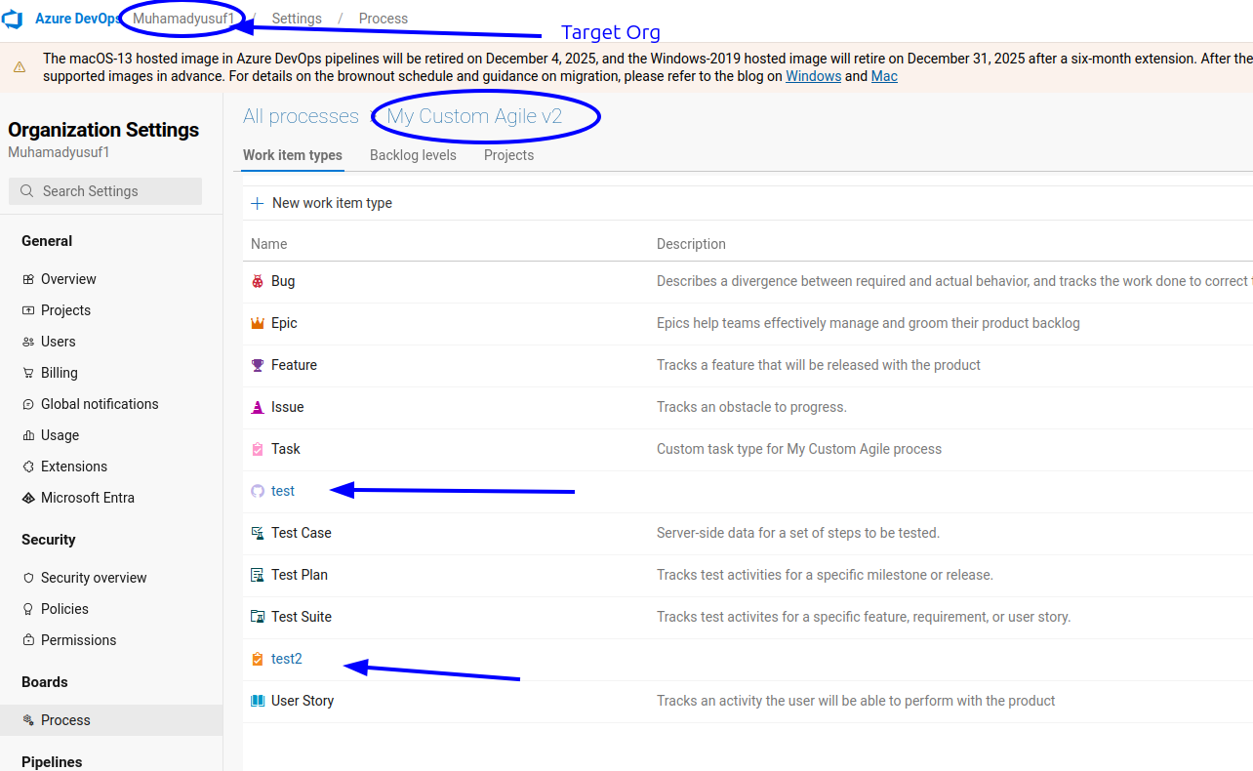The image size is (1253, 771).
Task: Click the Test Case icon
Action: point(258,533)
